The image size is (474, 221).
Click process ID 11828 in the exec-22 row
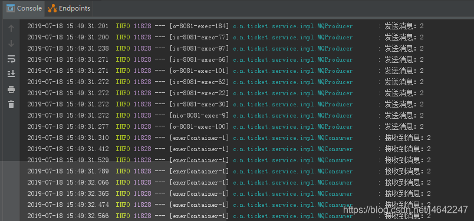tap(143, 93)
